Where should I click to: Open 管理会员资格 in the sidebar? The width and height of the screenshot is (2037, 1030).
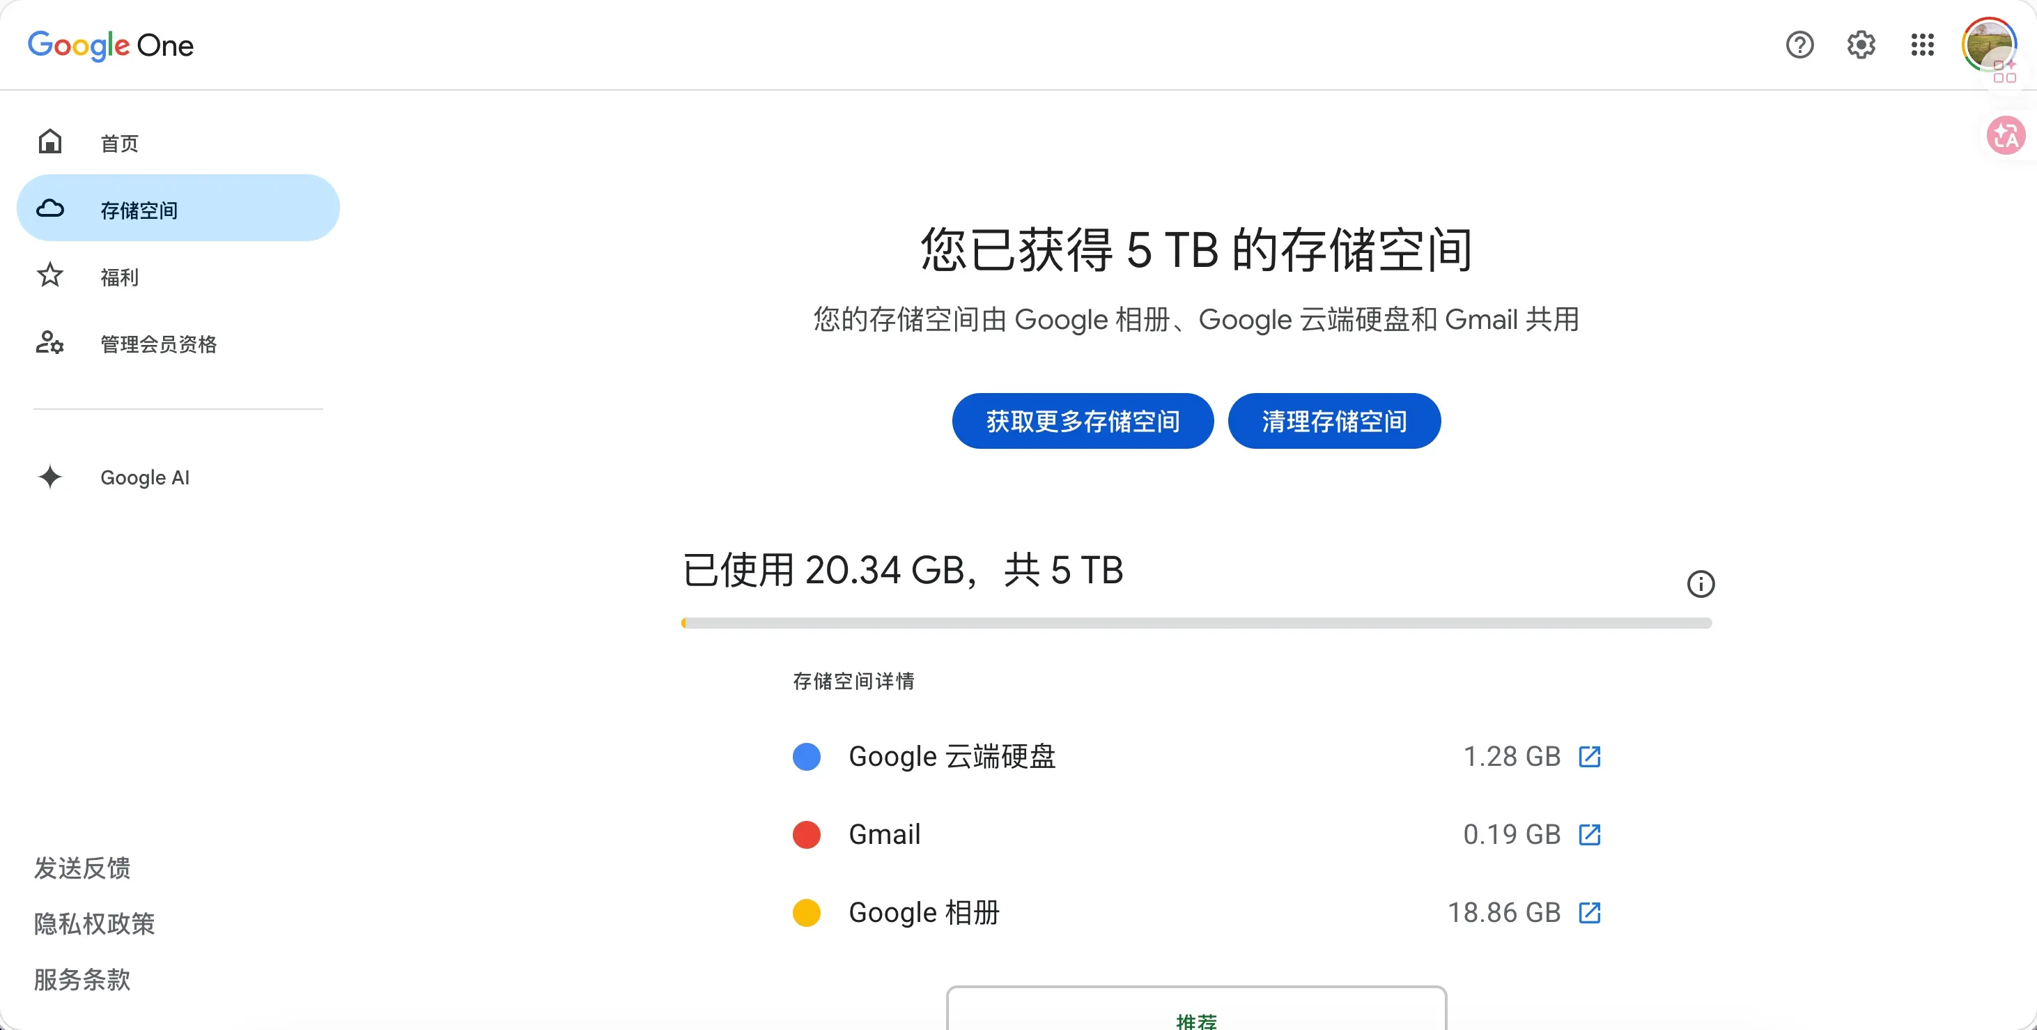point(178,343)
